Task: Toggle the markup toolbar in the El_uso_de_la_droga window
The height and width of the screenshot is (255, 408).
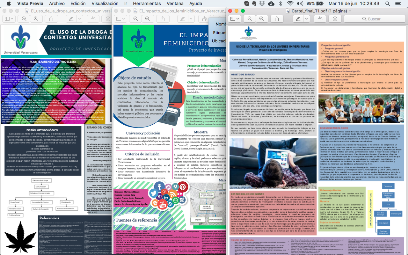Action: 108,19
